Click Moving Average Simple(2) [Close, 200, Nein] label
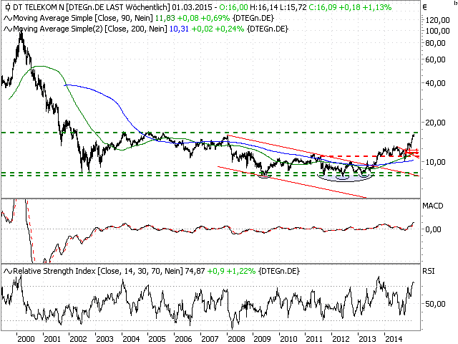Image resolution: width=458 pixels, height=344 pixels. 90,29
